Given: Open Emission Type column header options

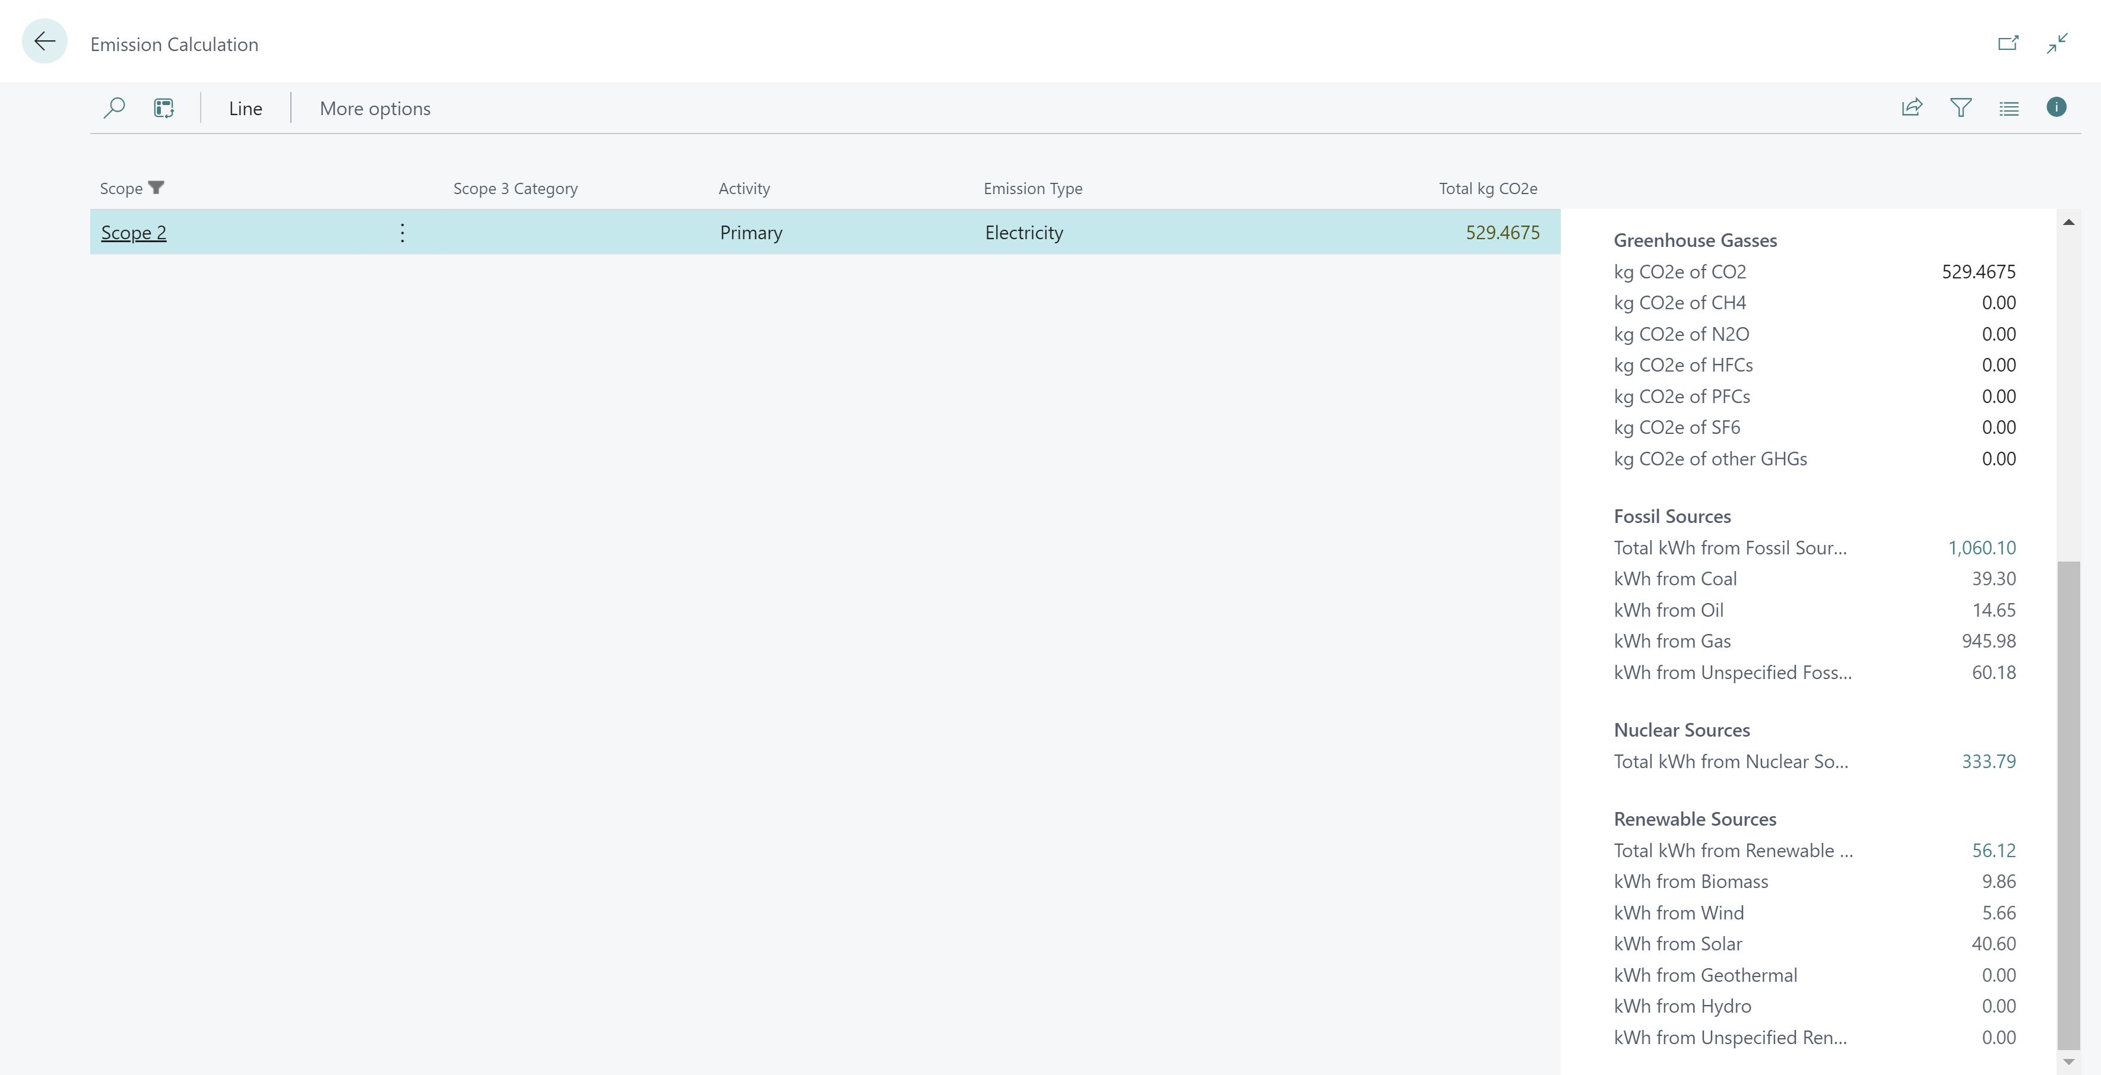Looking at the screenshot, I should point(1032,188).
